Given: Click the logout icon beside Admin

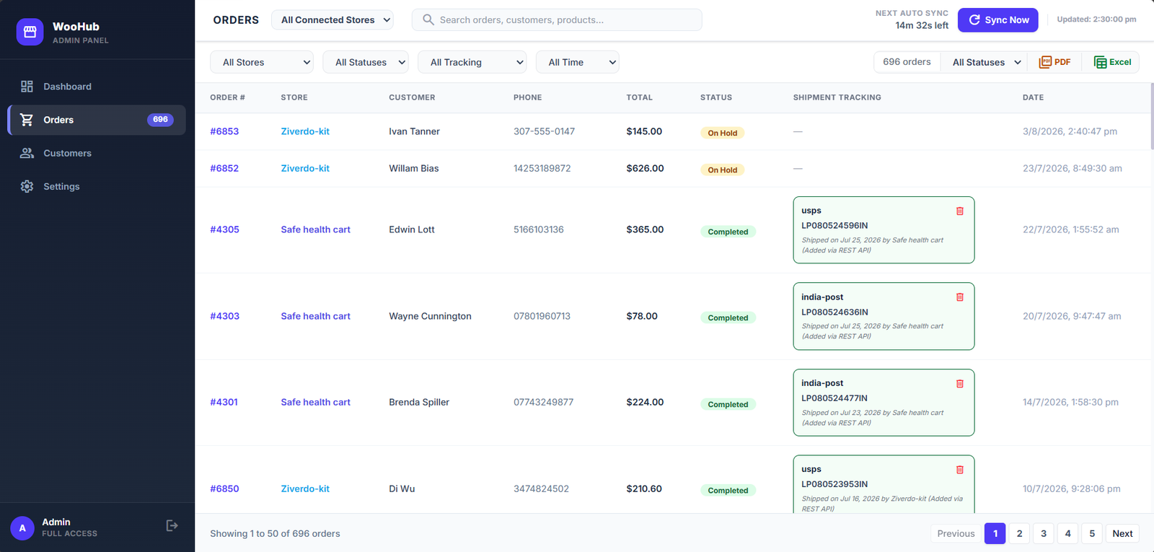Looking at the screenshot, I should (172, 525).
